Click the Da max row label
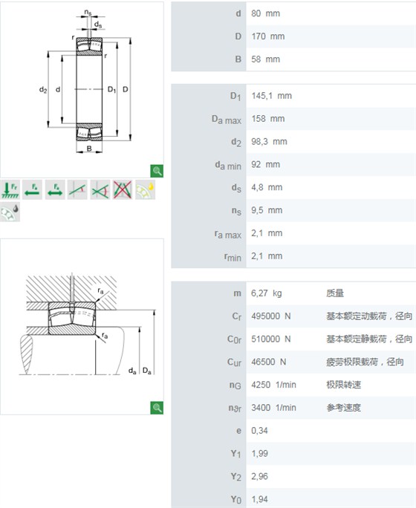Image resolution: width=416 pixels, height=508 pixels. pos(227,120)
